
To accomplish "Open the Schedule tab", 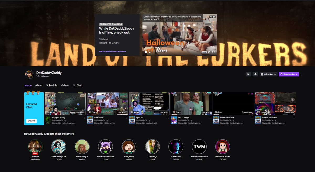I will (x=52, y=85).
